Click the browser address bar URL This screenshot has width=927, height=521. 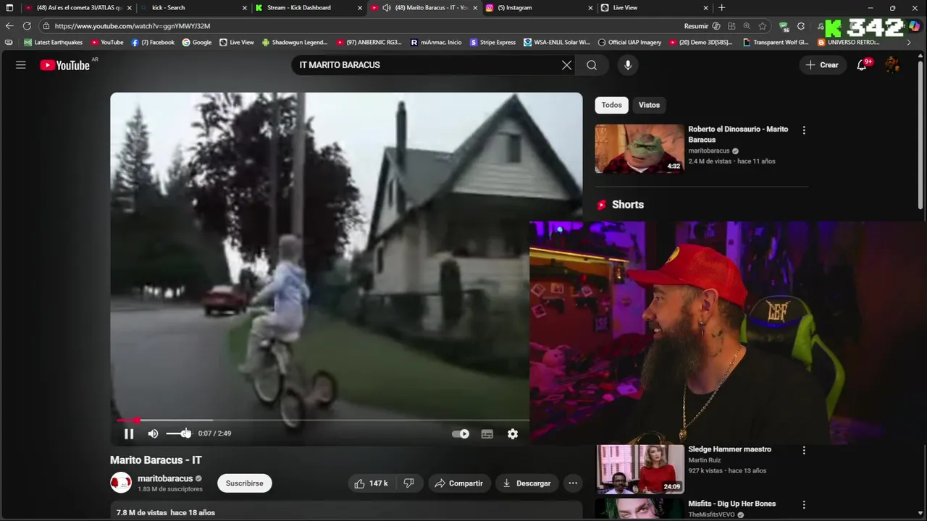click(132, 26)
